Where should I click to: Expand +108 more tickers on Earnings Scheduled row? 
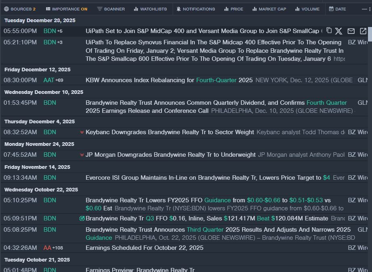(x=58, y=248)
